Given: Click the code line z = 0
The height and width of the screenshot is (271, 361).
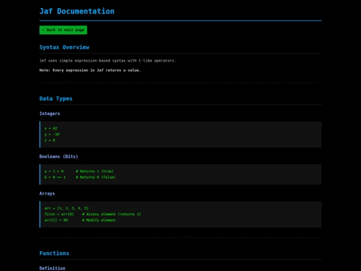Looking at the screenshot, I should tap(49, 141).
